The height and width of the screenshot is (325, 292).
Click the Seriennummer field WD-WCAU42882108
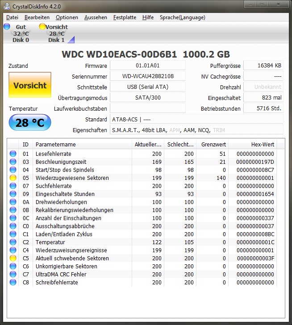click(147, 76)
